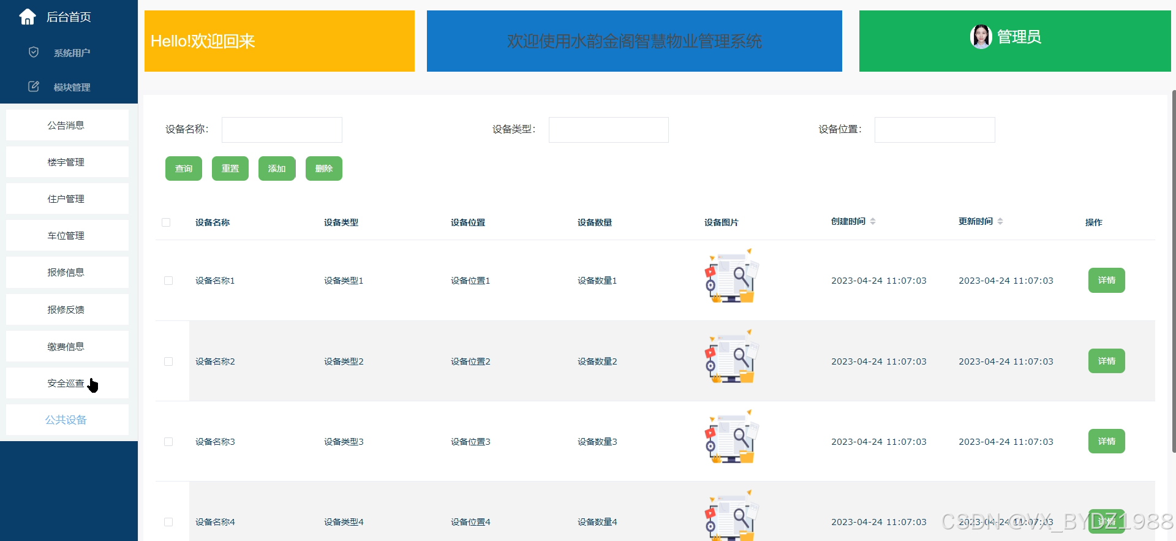Open the 车位管理 menu item
1176x541 pixels.
(x=67, y=235)
